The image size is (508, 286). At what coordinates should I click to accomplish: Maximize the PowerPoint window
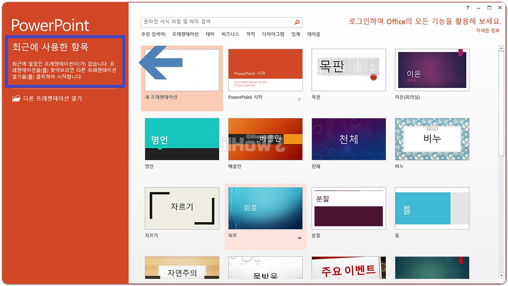(x=489, y=8)
